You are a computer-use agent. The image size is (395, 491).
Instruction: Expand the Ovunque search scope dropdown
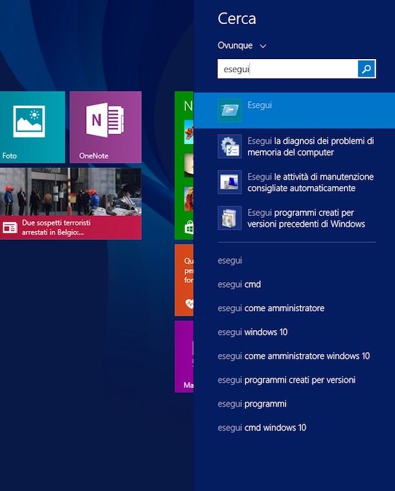242,45
